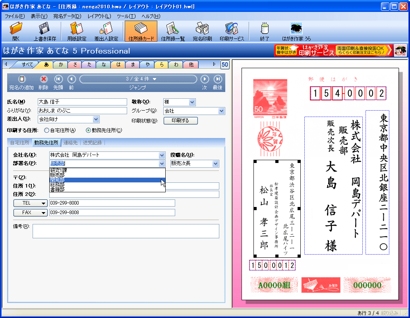Viewport: 410px width, 318px height.
Task: Open the FAX type dropdown
Action: (30, 213)
